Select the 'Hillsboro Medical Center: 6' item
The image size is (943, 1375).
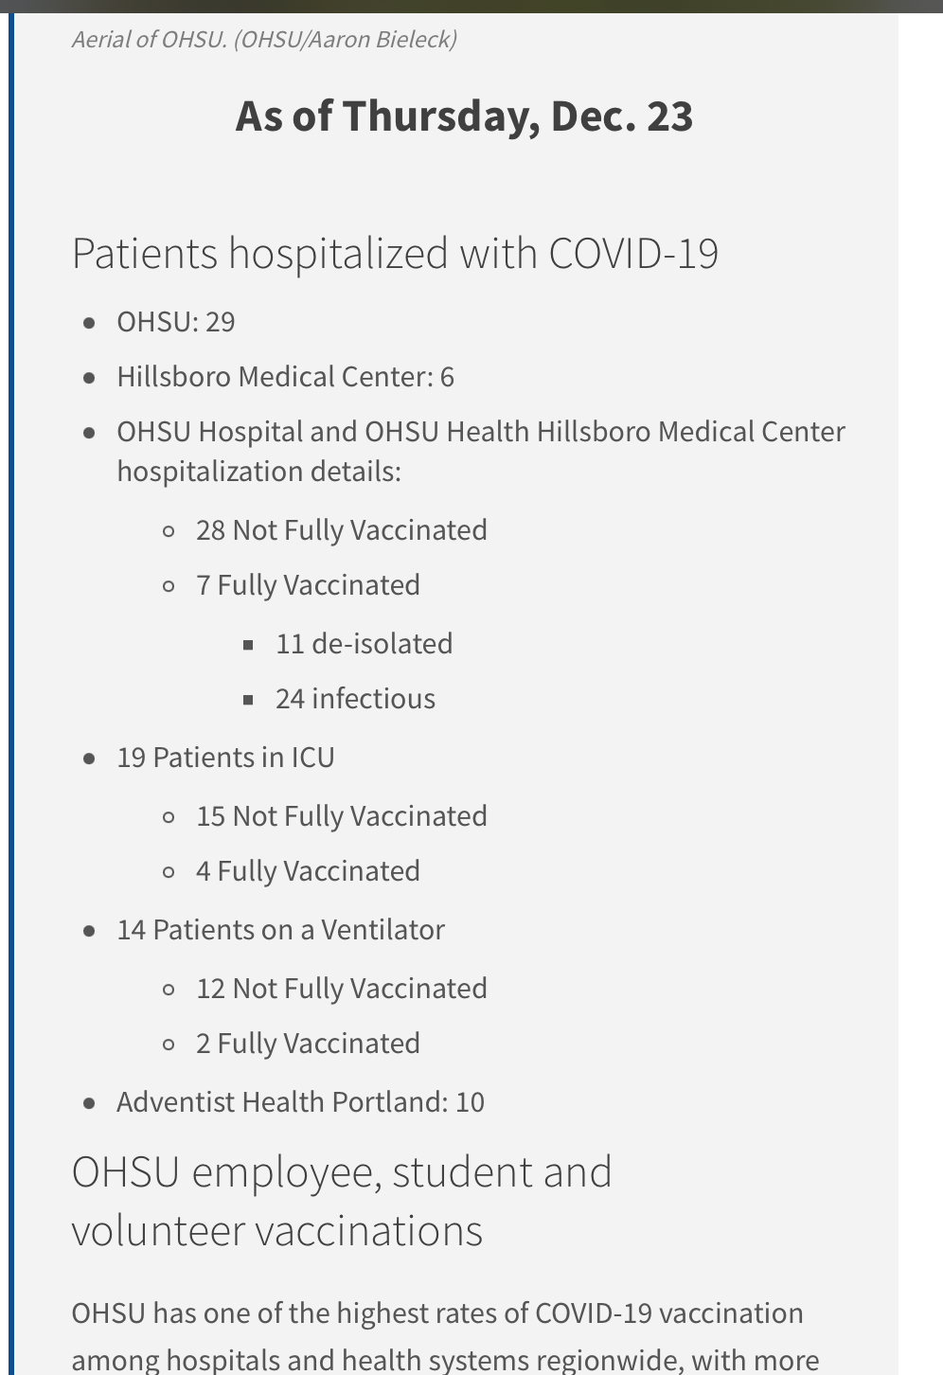click(285, 377)
